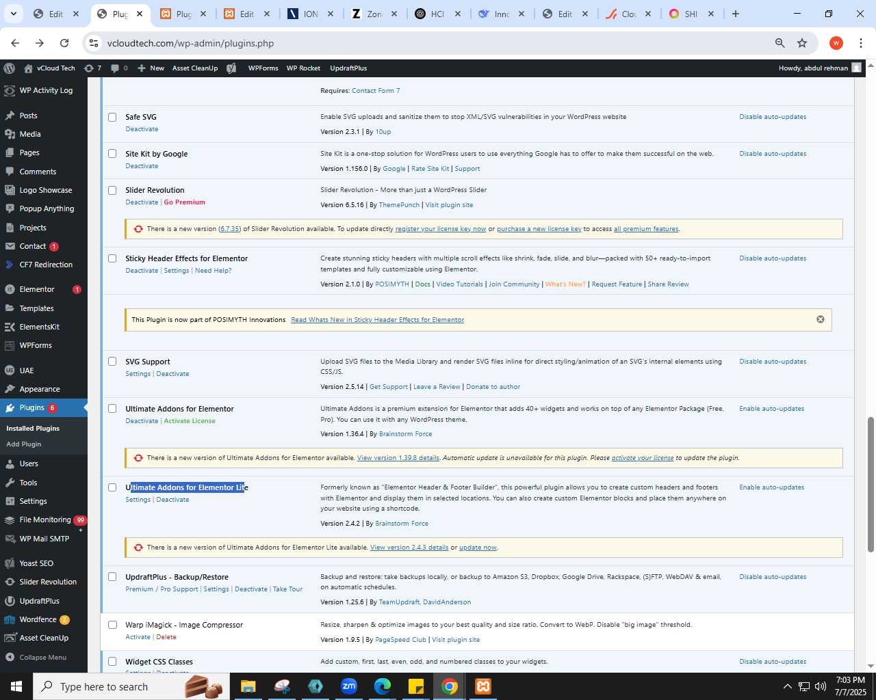Open the Yoast icon in admin bar
Viewport: 876px width, 700px height.
232,68
